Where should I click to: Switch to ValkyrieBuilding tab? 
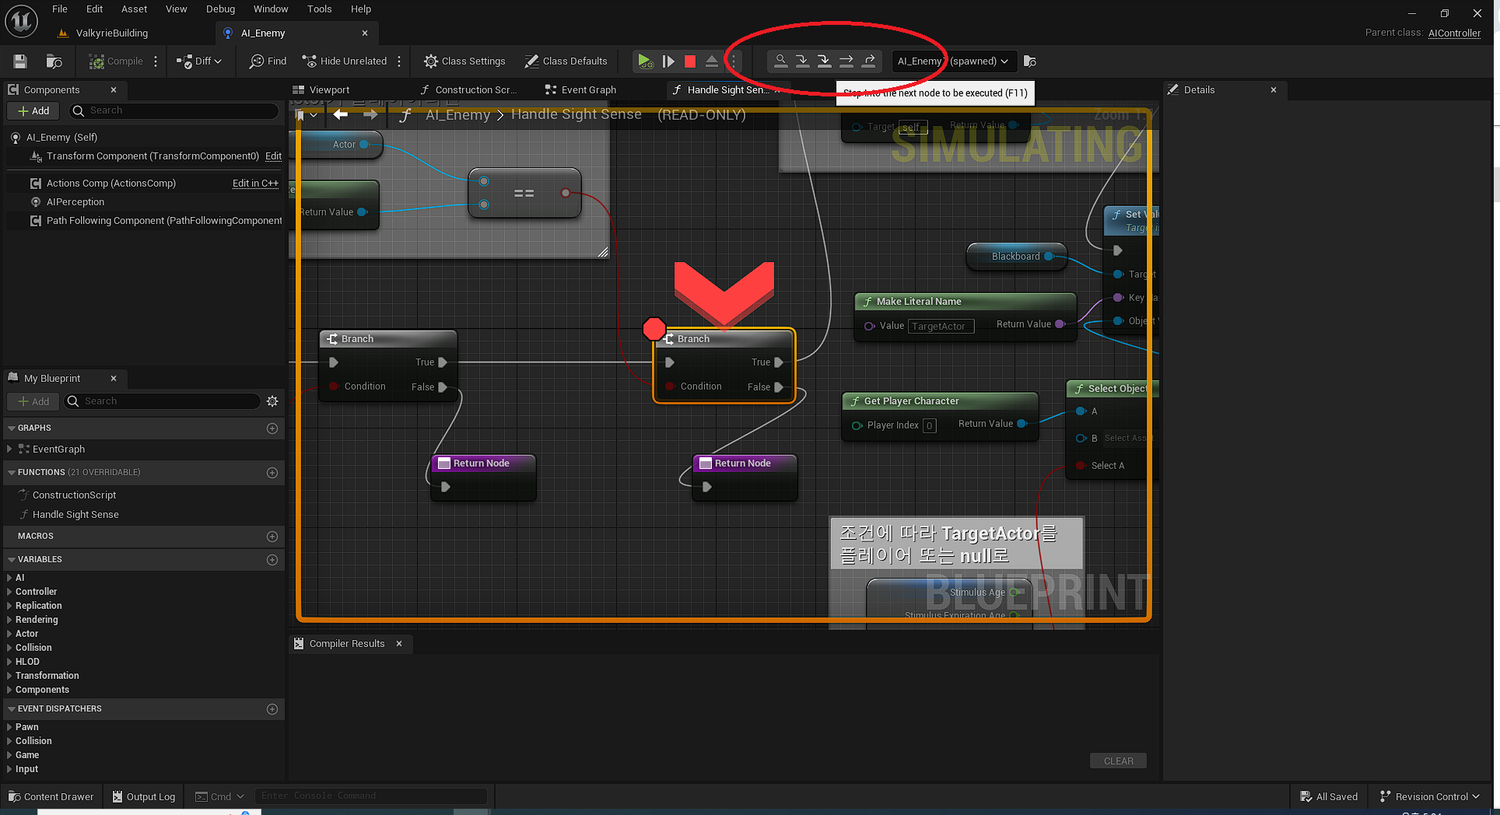point(112,33)
